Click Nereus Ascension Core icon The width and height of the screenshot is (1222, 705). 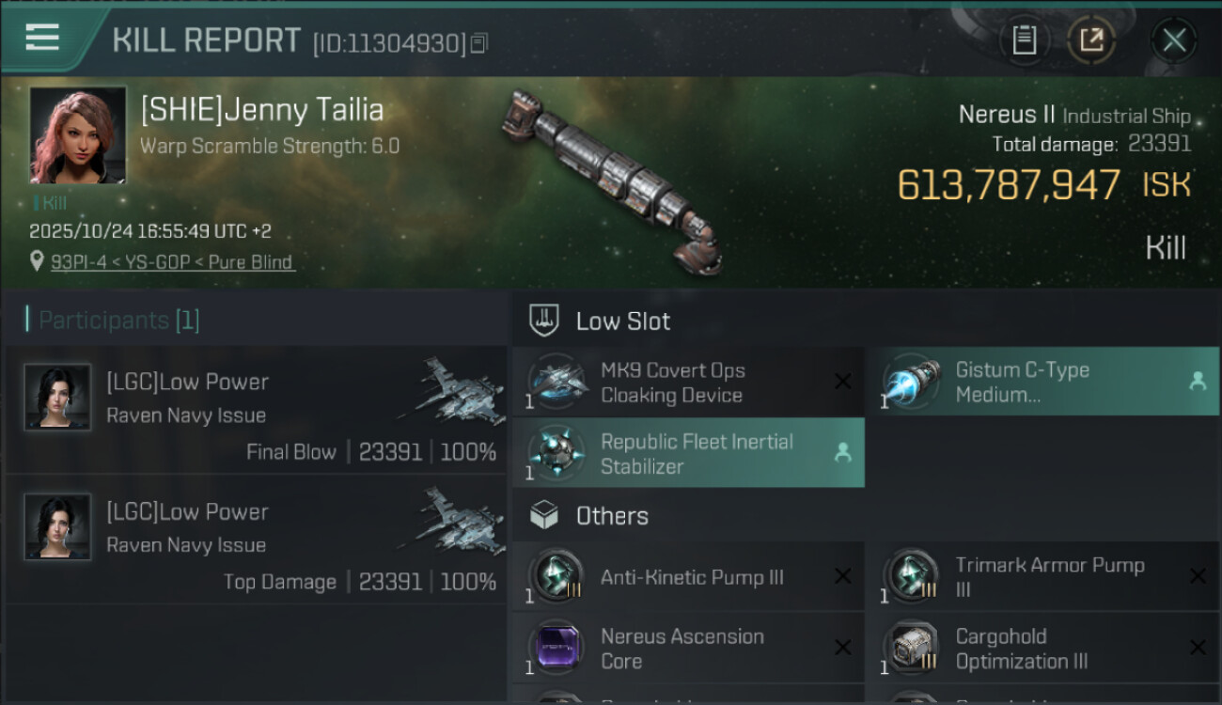(558, 648)
